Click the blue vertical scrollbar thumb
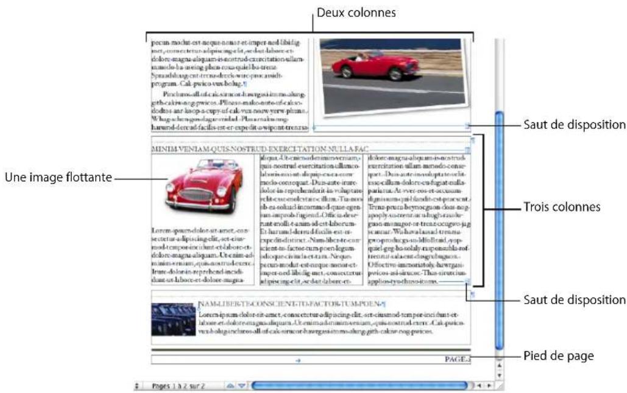 click(x=499, y=232)
